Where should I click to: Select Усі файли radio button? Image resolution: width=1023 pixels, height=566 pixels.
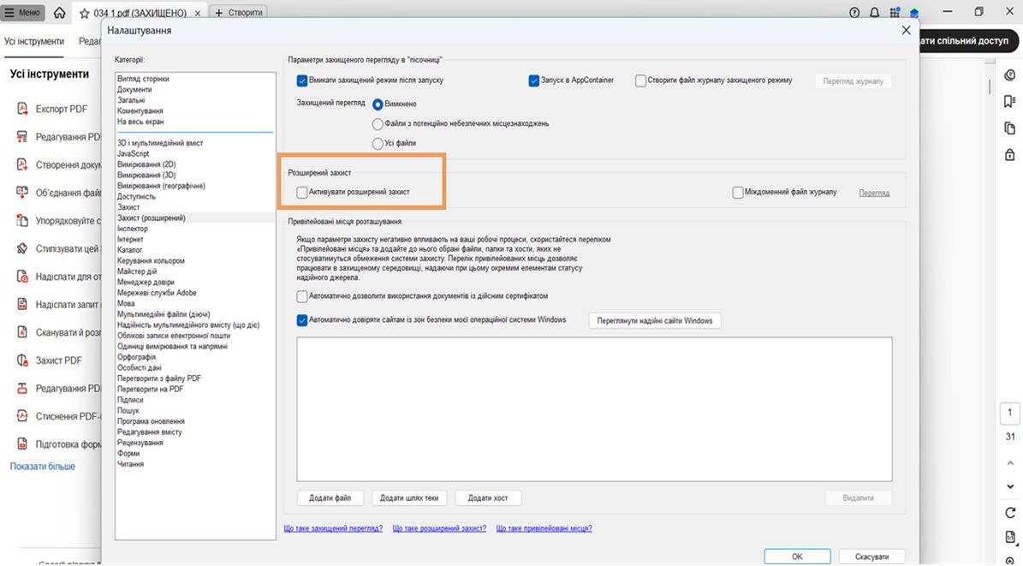378,144
